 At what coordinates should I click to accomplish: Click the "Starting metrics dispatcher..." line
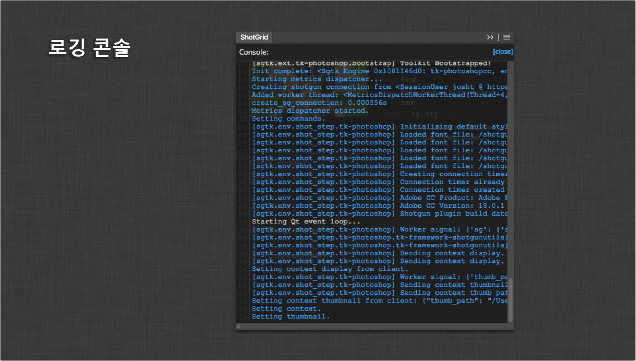pos(317,79)
